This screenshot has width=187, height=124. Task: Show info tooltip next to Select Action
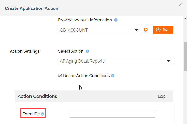[87, 51]
